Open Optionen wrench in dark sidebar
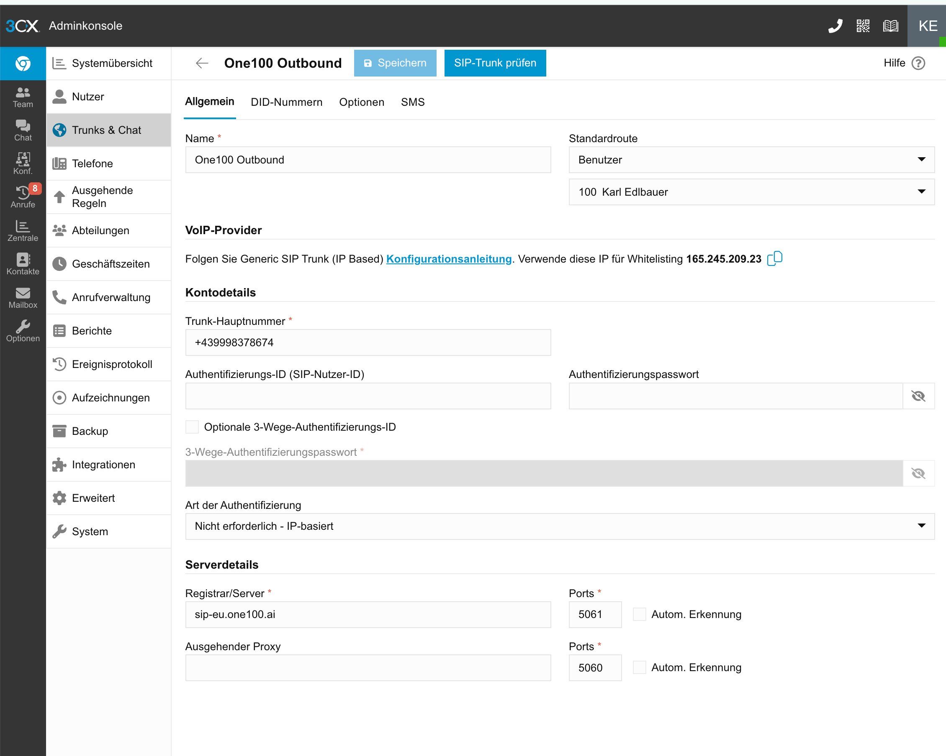 [23, 331]
